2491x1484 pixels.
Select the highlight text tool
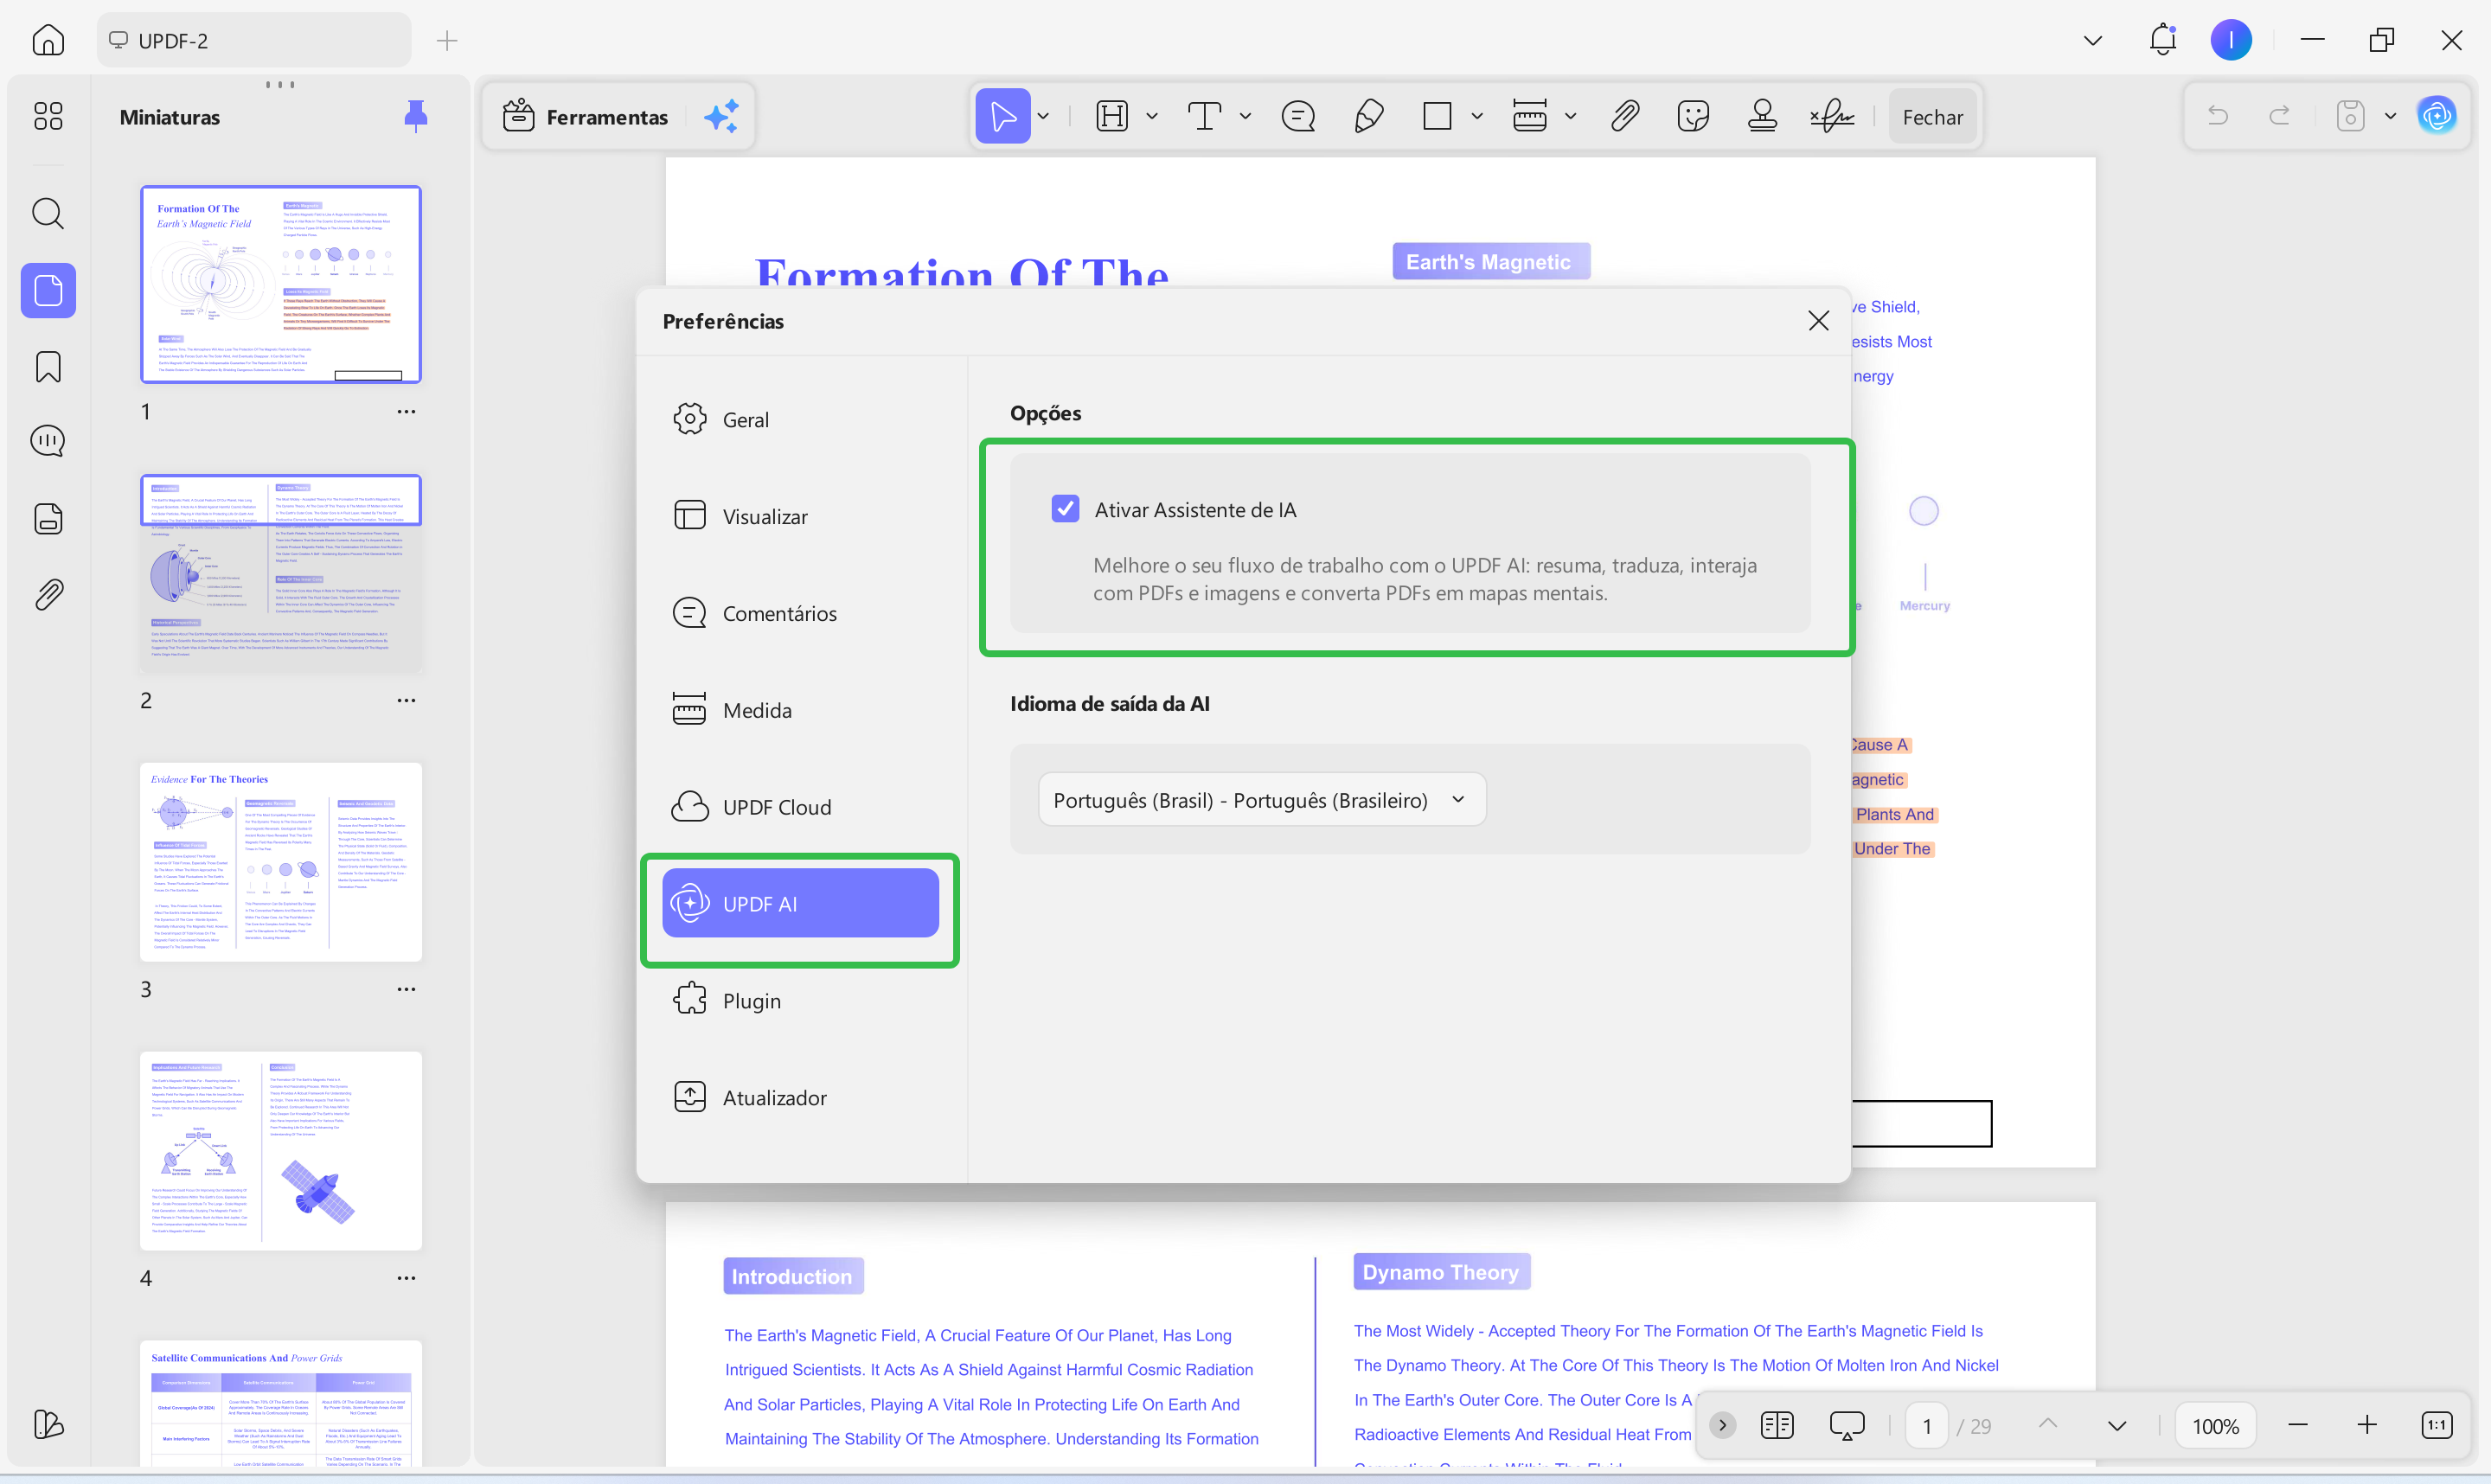pos(1112,116)
